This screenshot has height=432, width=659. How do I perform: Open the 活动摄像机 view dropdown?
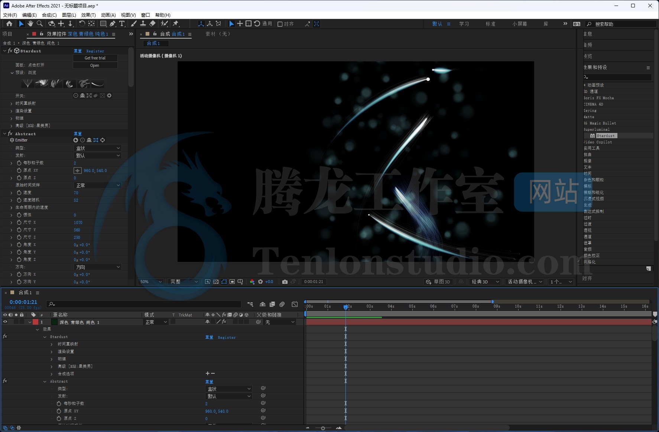click(x=525, y=282)
